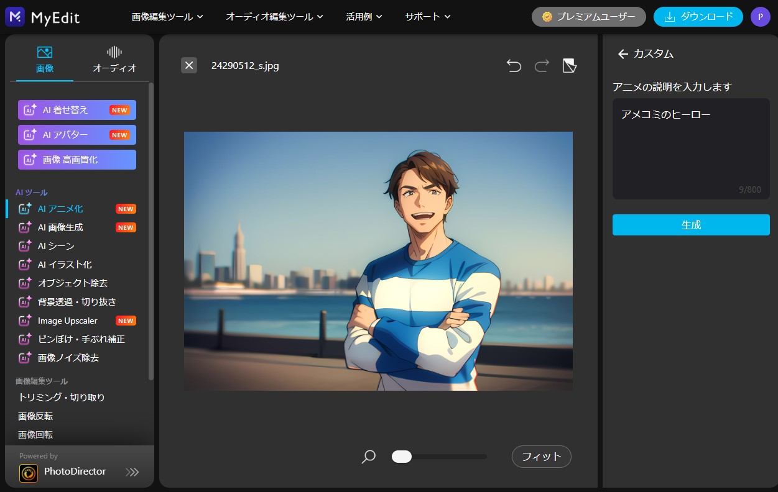Click the アニメの説明 text input field
This screenshot has width=778, height=492.
click(690, 148)
